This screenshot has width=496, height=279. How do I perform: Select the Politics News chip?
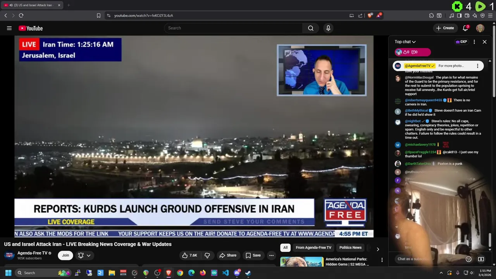(350, 248)
